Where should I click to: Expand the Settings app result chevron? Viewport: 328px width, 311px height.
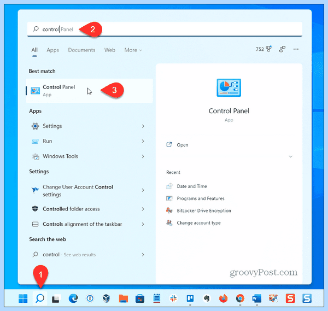(143, 126)
